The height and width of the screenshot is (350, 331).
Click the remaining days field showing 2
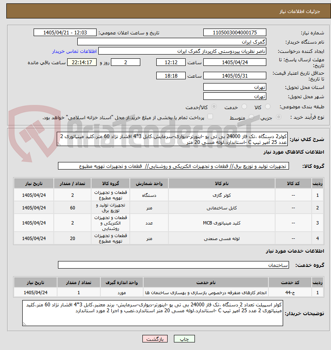click(126, 62)
